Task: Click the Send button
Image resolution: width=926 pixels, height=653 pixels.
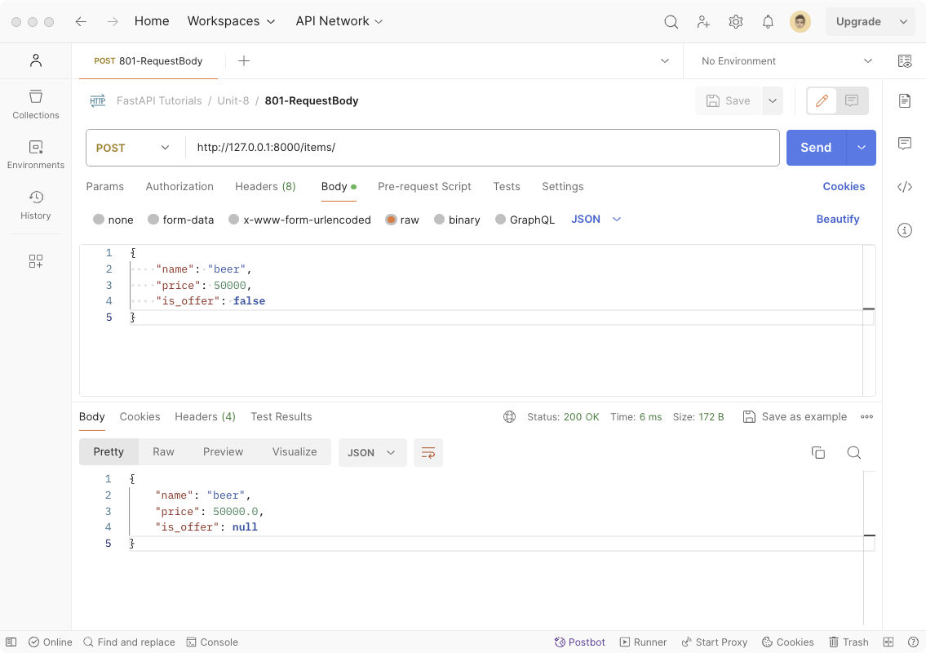Action: pos(815,148)
